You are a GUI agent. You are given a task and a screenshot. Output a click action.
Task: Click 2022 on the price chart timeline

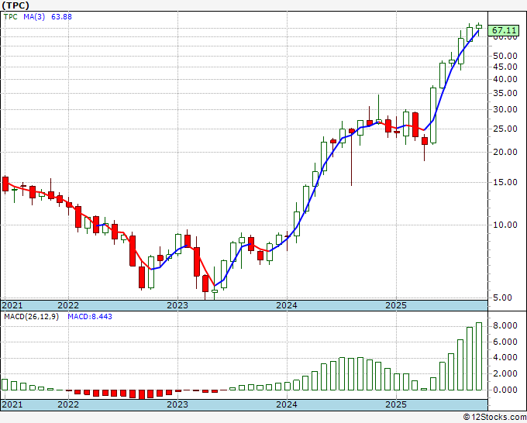point(68,305)
